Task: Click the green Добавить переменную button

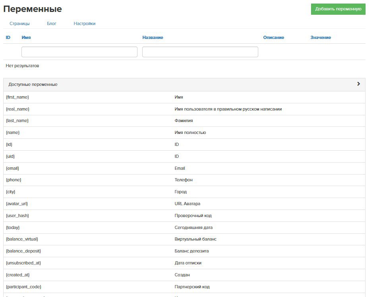Action: click(x=338, y=9)
